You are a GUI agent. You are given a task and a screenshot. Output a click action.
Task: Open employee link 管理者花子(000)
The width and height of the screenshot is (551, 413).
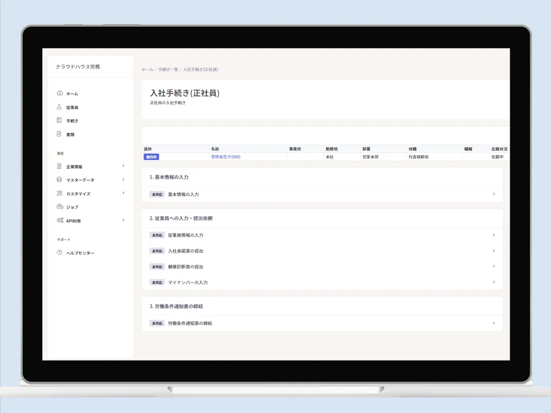click(x=225, y=157)
